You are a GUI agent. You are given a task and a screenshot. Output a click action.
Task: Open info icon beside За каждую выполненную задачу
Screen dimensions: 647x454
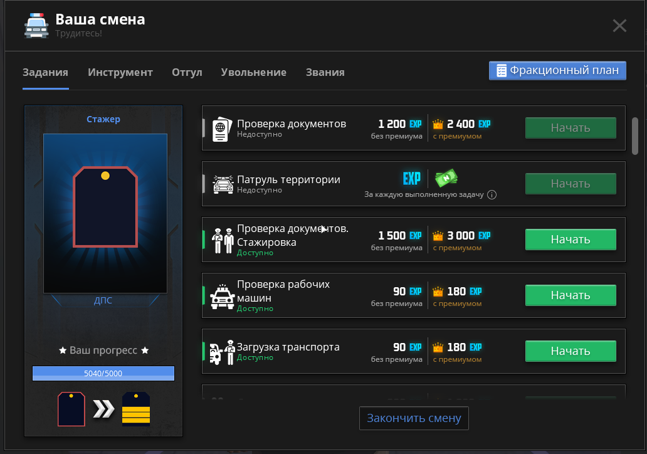492,195
